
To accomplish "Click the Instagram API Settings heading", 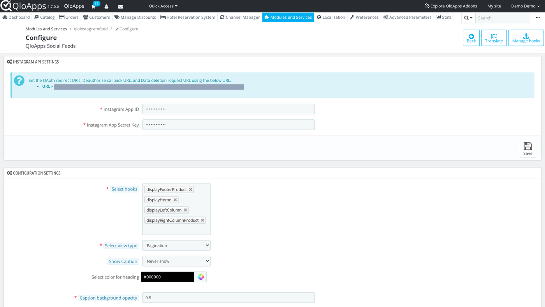I will click(36, 62).
